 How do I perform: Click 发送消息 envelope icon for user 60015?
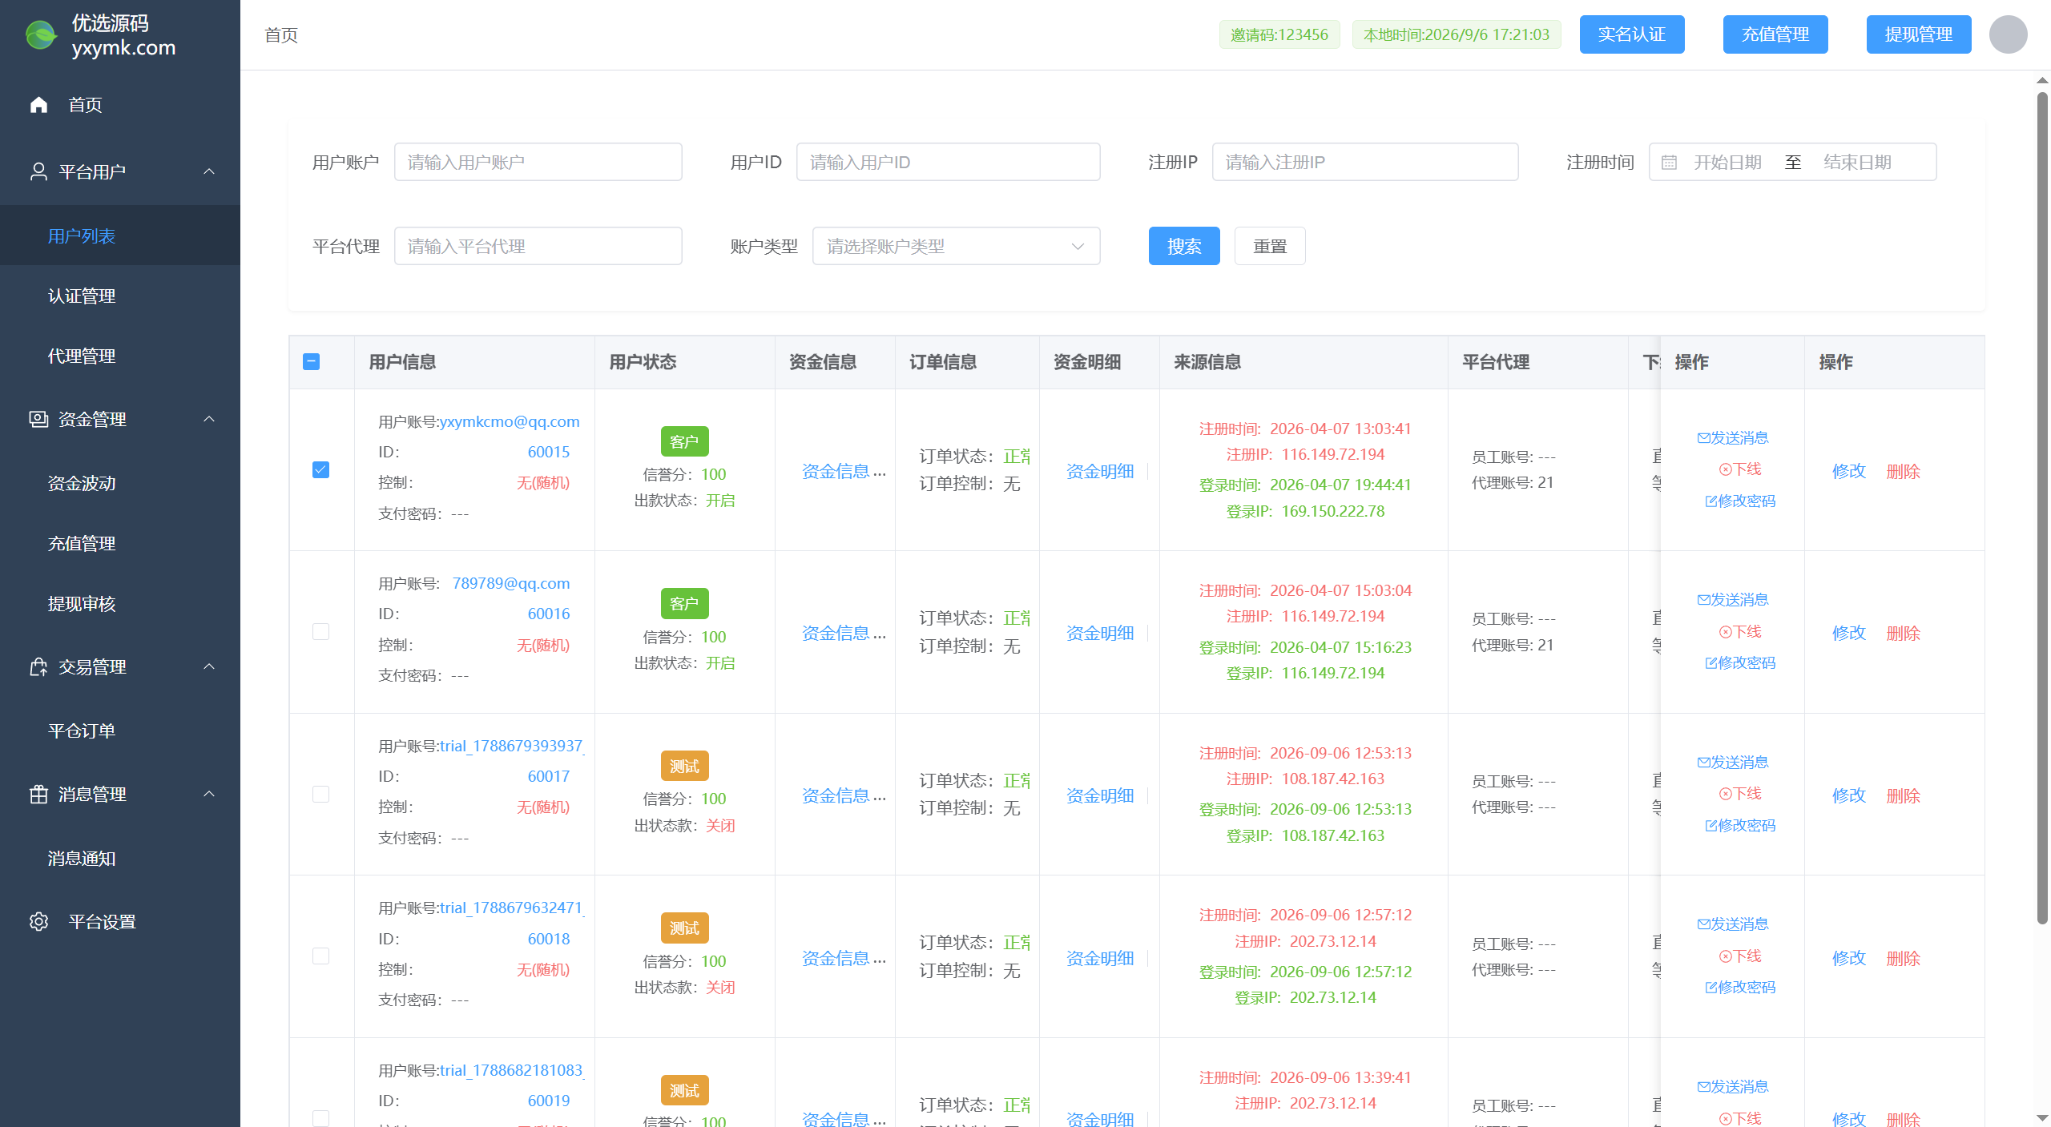click(x=1703, y=438)
